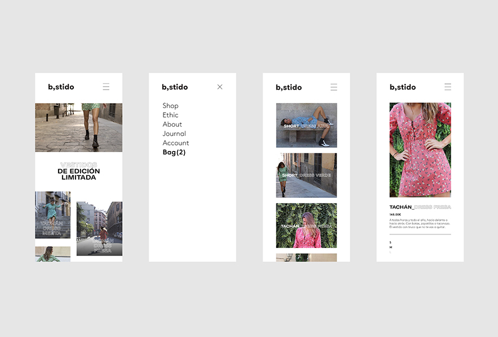498x337 pixels.
Task: Choose size S for the dress
Action: pos(390,242)
